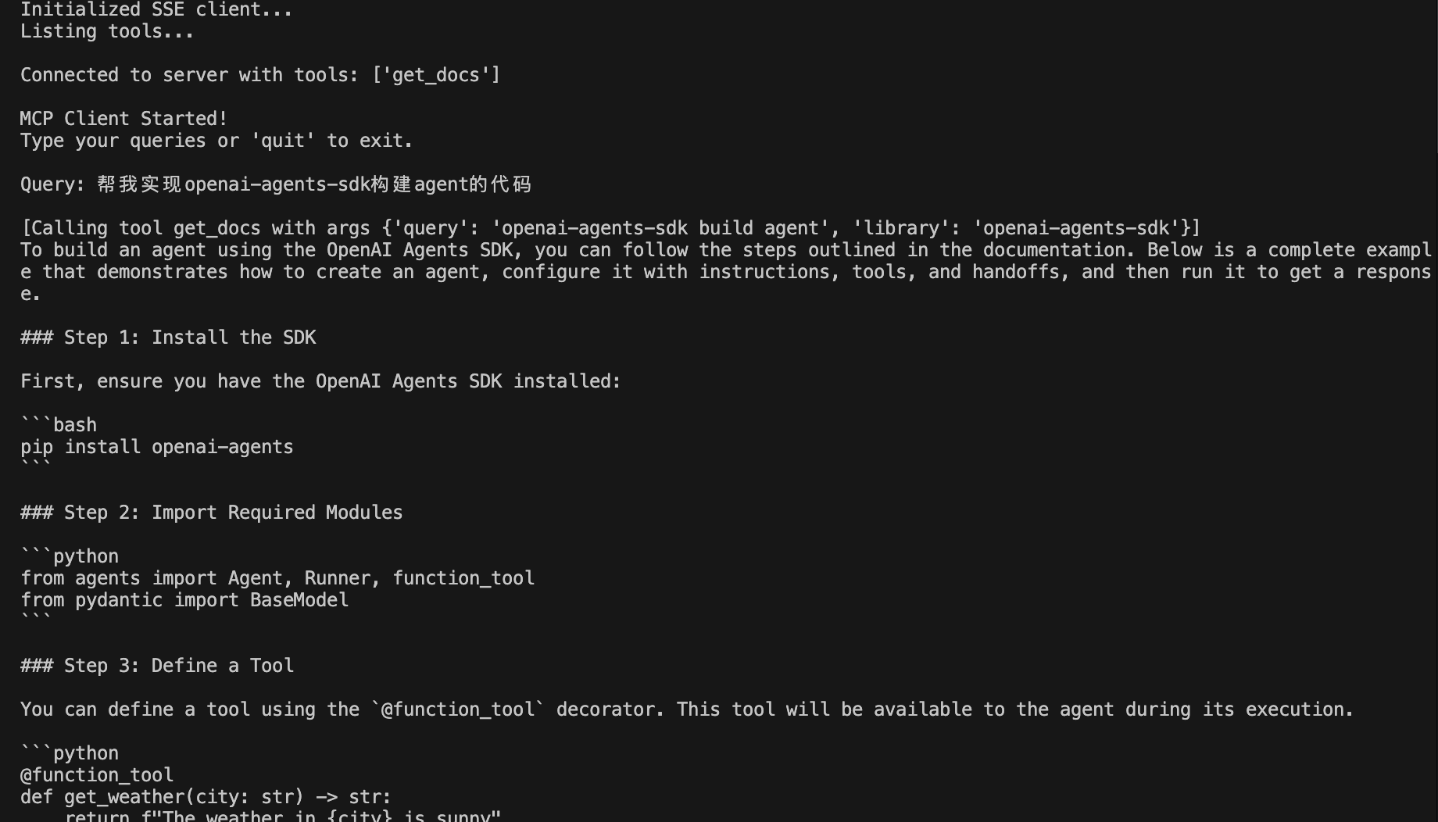Viewport: 1438px width, 822px height.
Task: Click the 'Listing tools...' output line
Action: tap(107, 32)
